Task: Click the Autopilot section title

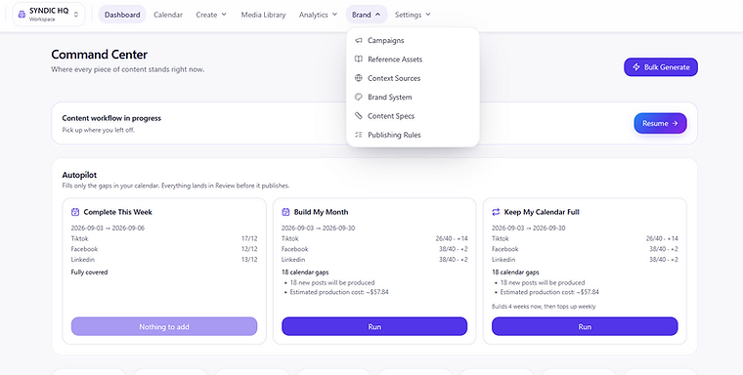Action: pyautogui.click(x=79, y=175)
